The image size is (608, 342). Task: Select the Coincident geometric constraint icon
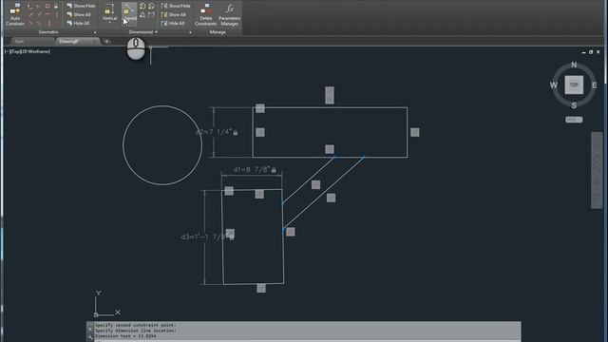point(30,7)
